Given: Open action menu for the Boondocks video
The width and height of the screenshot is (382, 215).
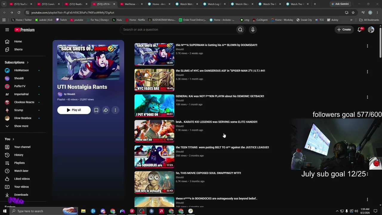Looking at the screenshot, I should click(367, 199).
